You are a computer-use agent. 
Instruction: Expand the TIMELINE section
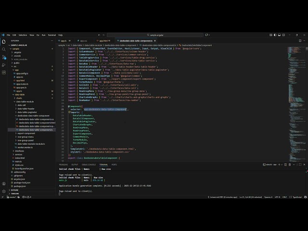point(15,193)
